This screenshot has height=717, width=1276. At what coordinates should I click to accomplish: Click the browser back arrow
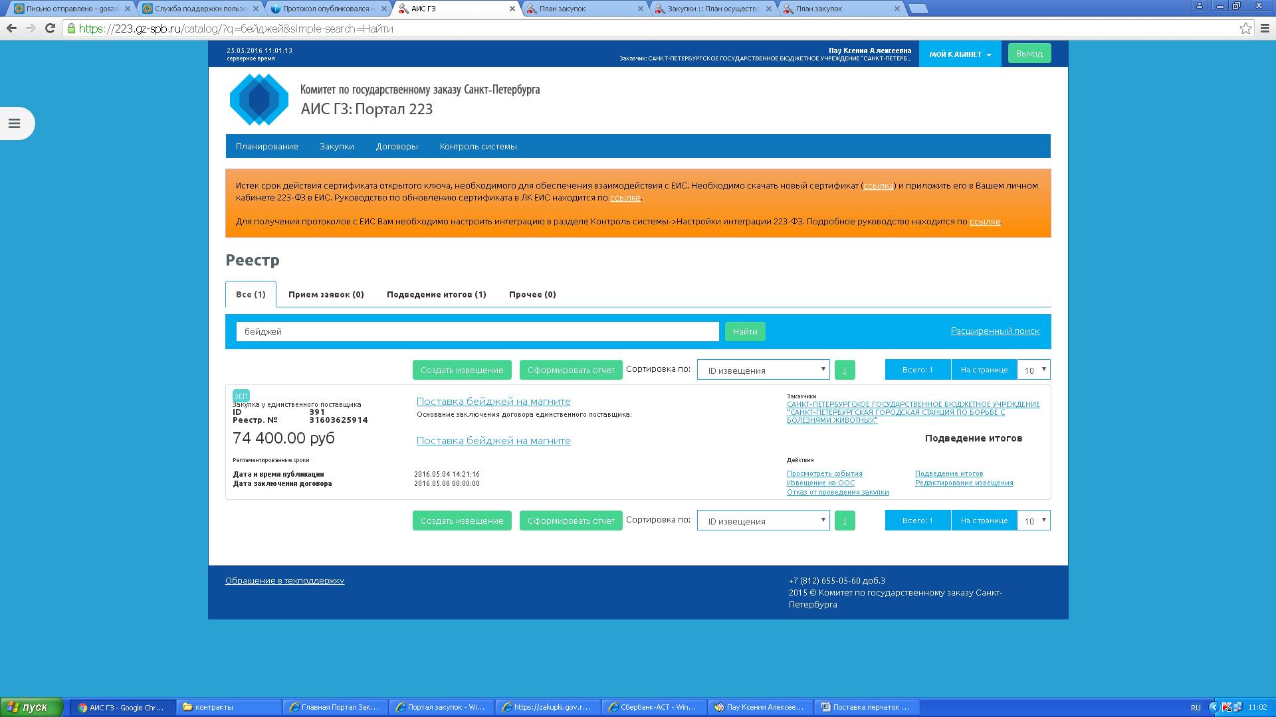pyautogui.click(x=11, y=29)
